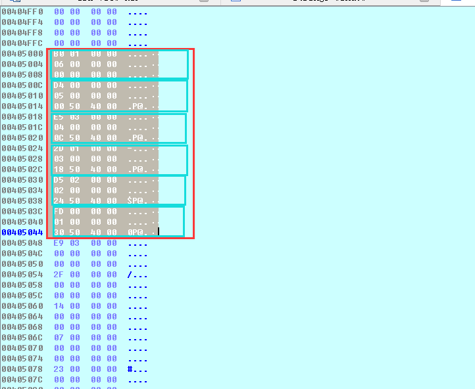Click hex byte D5 at 00405030
475x389 pixels.
[59, 180]
